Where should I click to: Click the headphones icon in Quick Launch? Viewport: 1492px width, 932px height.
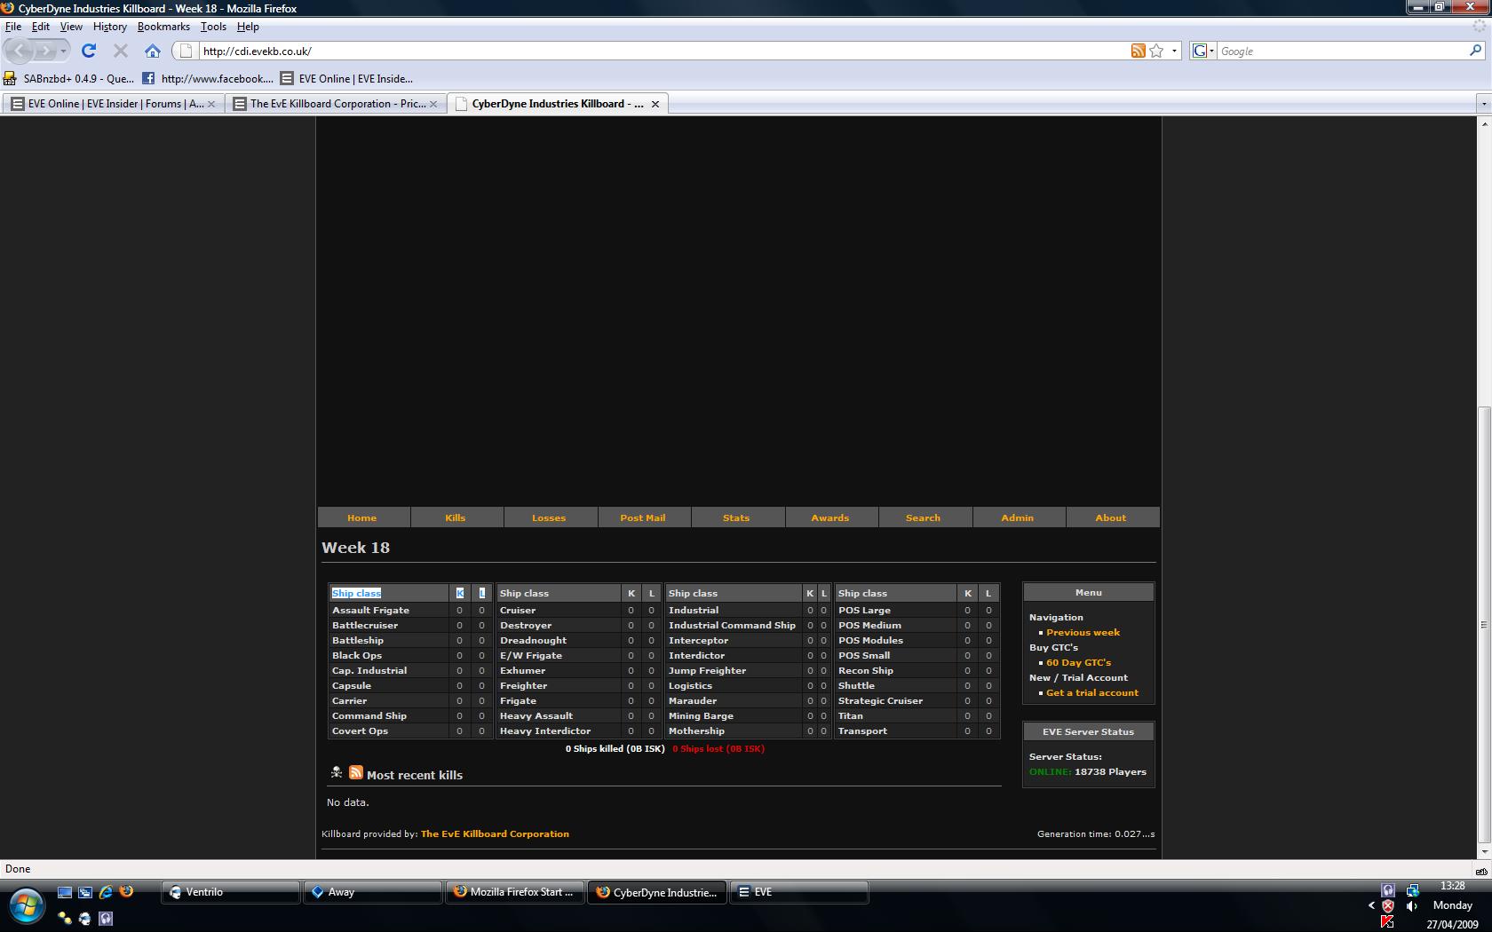(x=106, y=918)
